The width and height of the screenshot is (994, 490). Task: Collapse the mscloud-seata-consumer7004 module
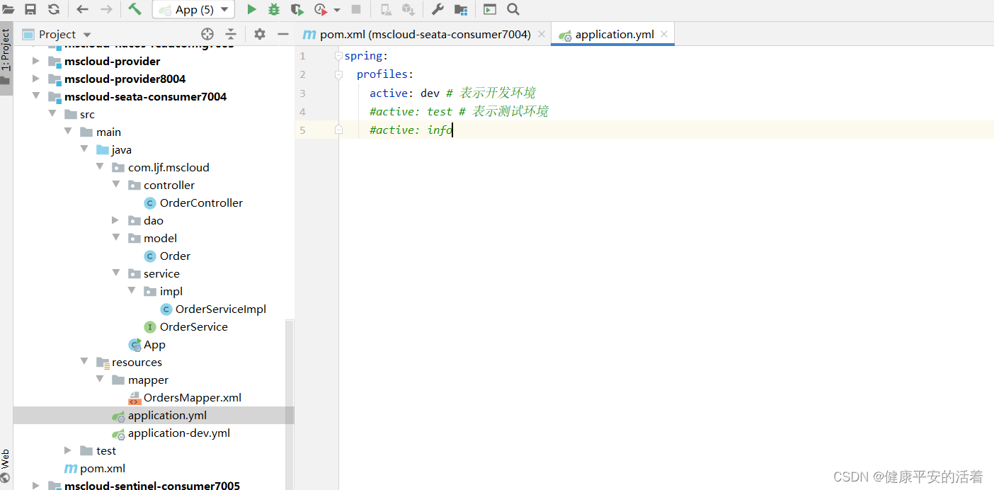click(36, 96)
